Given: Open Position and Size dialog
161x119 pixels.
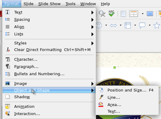Looking at the screenshot, I should [127, 90].
